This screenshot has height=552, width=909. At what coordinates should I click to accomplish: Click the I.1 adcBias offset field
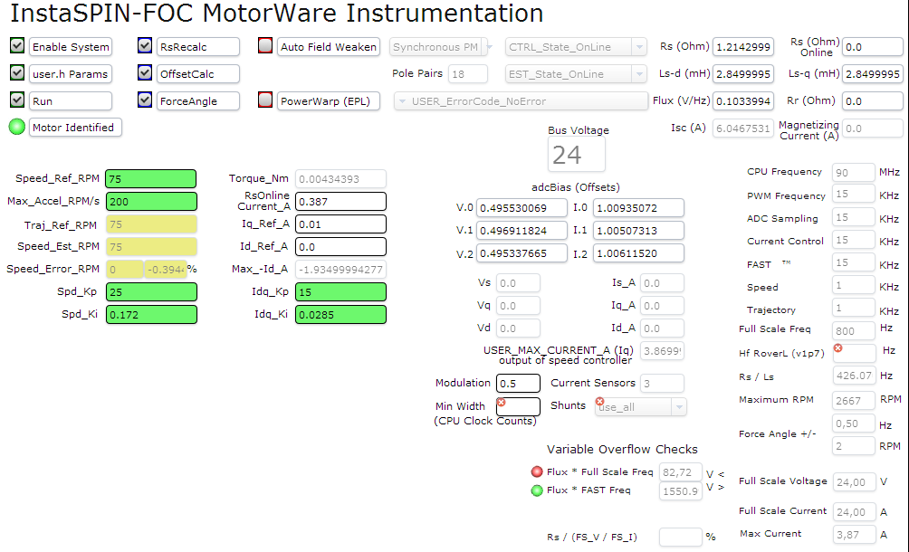638,231
